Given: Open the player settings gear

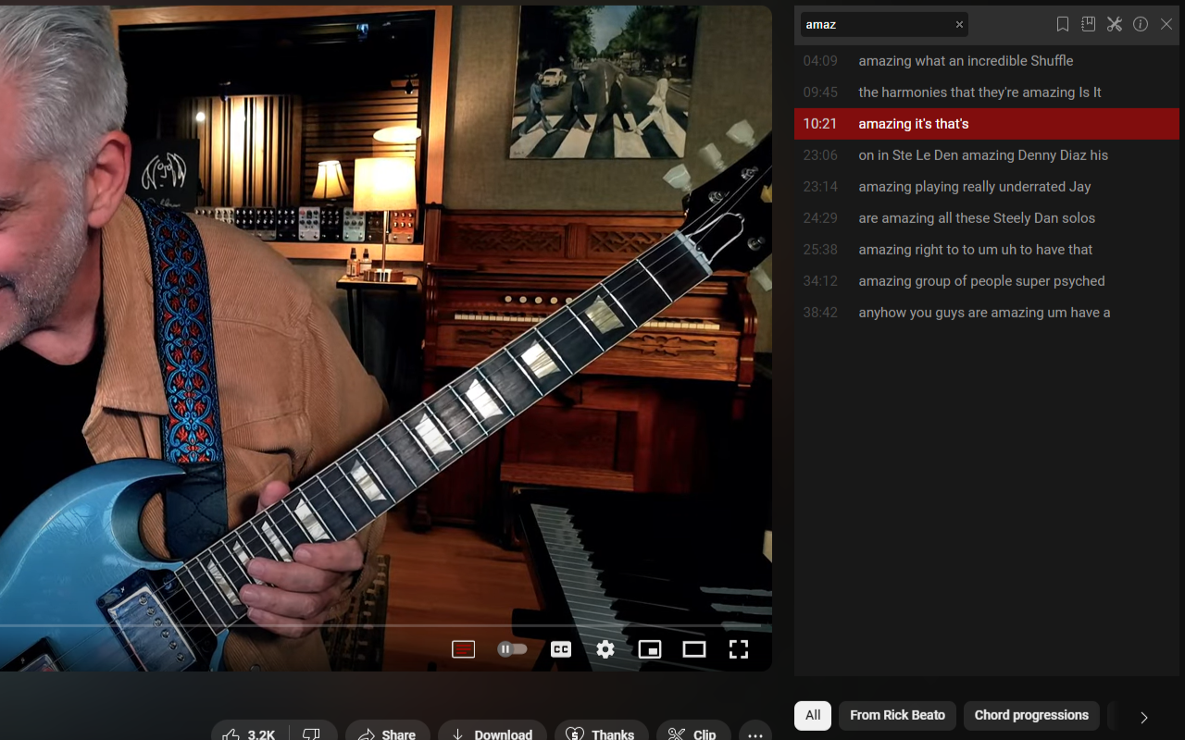Looking at the screenshot, I should point(605,649).
